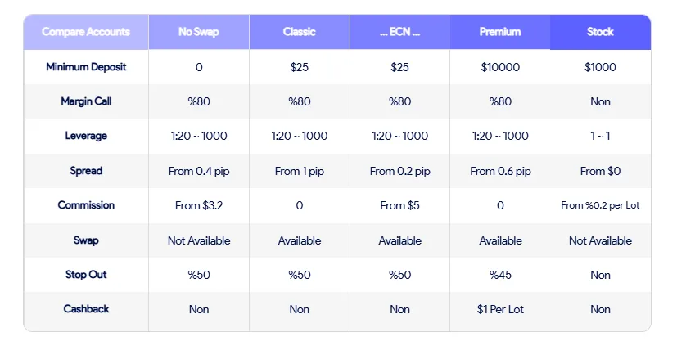Select the From %0.2 per Lot cell
Viewport: 677px width, 350px height.
click(x=600, y=205)
